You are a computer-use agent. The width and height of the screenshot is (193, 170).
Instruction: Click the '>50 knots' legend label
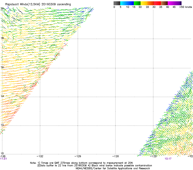click(x=185, y=7)
